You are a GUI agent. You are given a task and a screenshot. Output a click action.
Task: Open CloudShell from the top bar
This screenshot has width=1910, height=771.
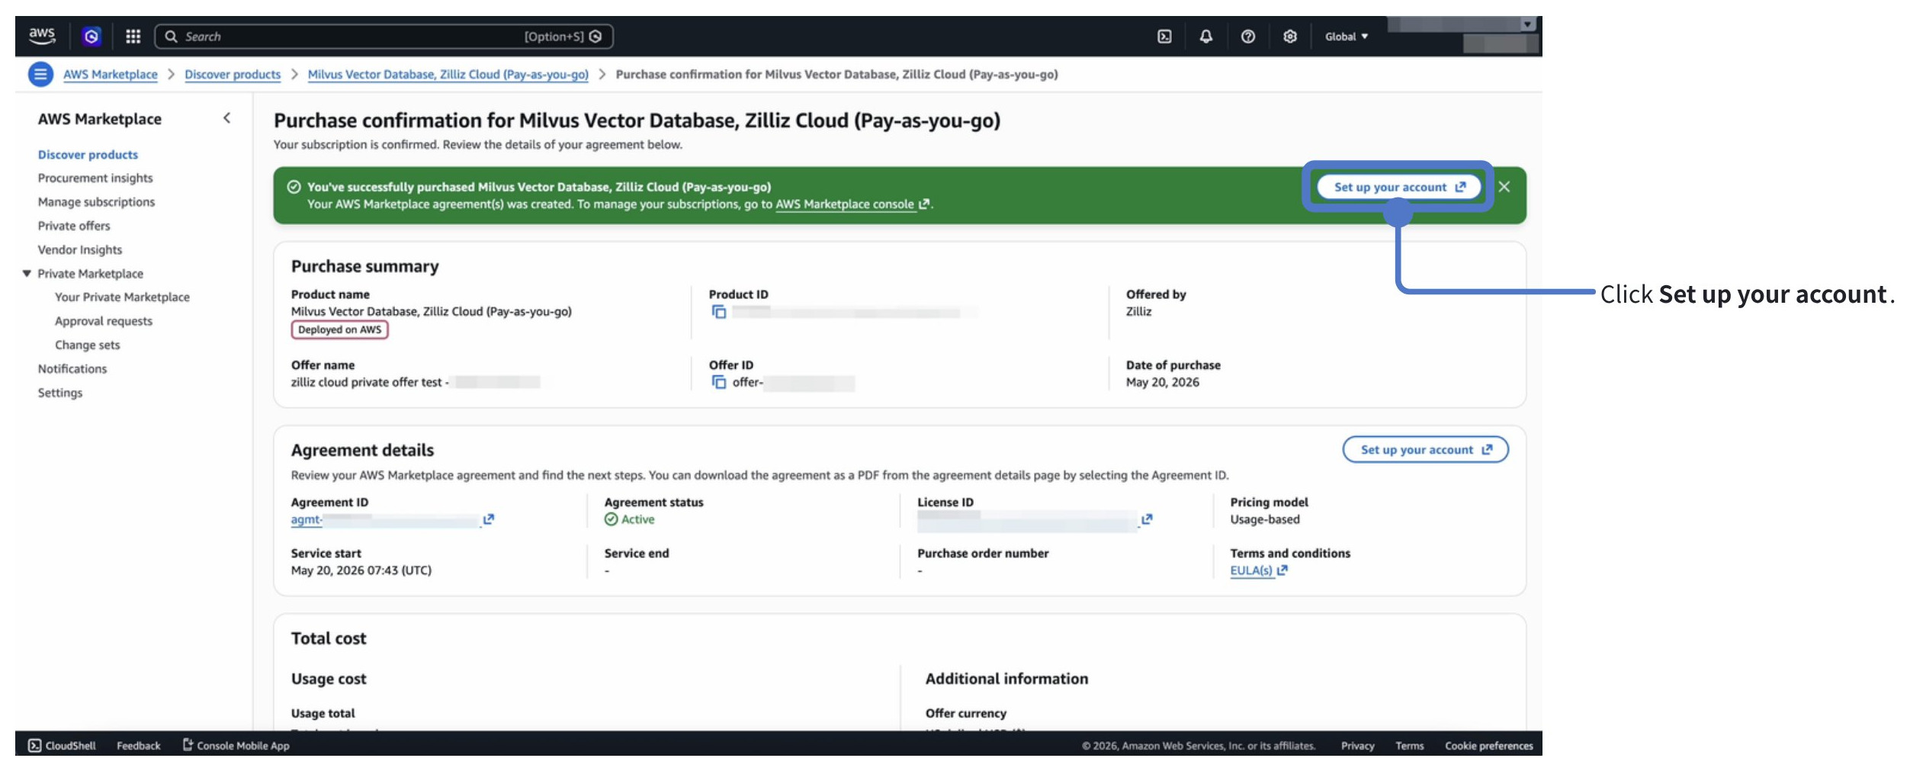coord(1164,36)
